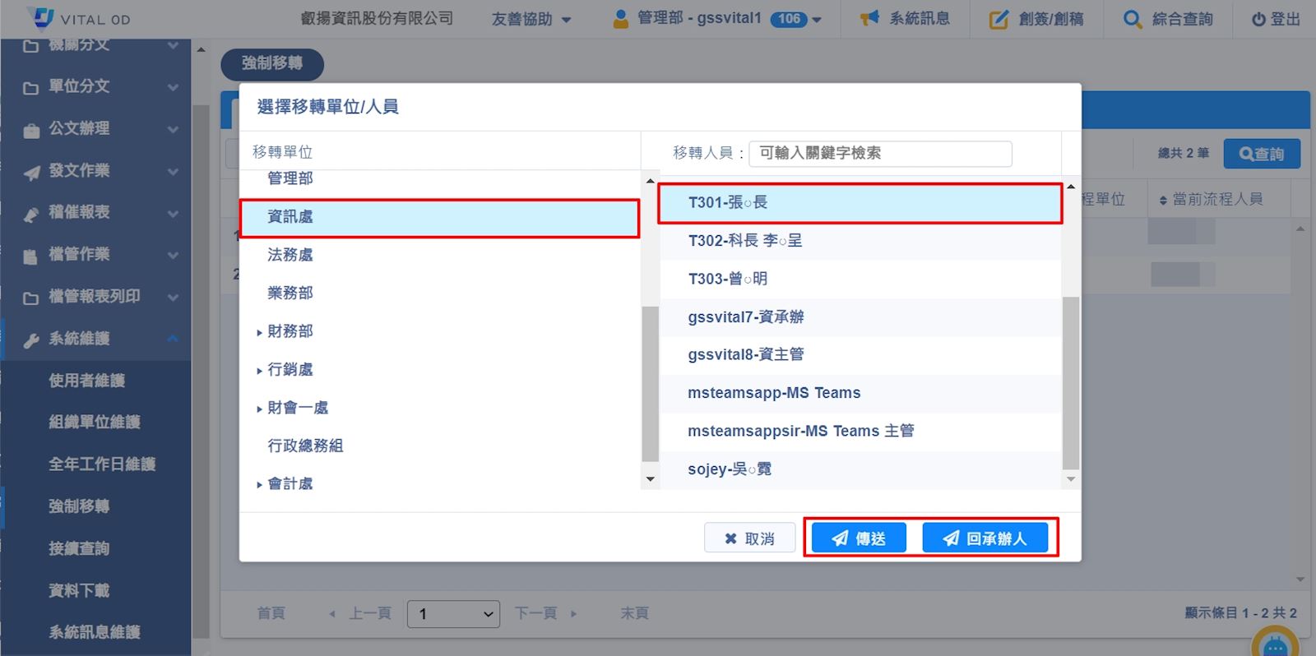Click the comprehensive search magnifier icon
This screenshot has height=656, width=1316.
[1132, 19]
